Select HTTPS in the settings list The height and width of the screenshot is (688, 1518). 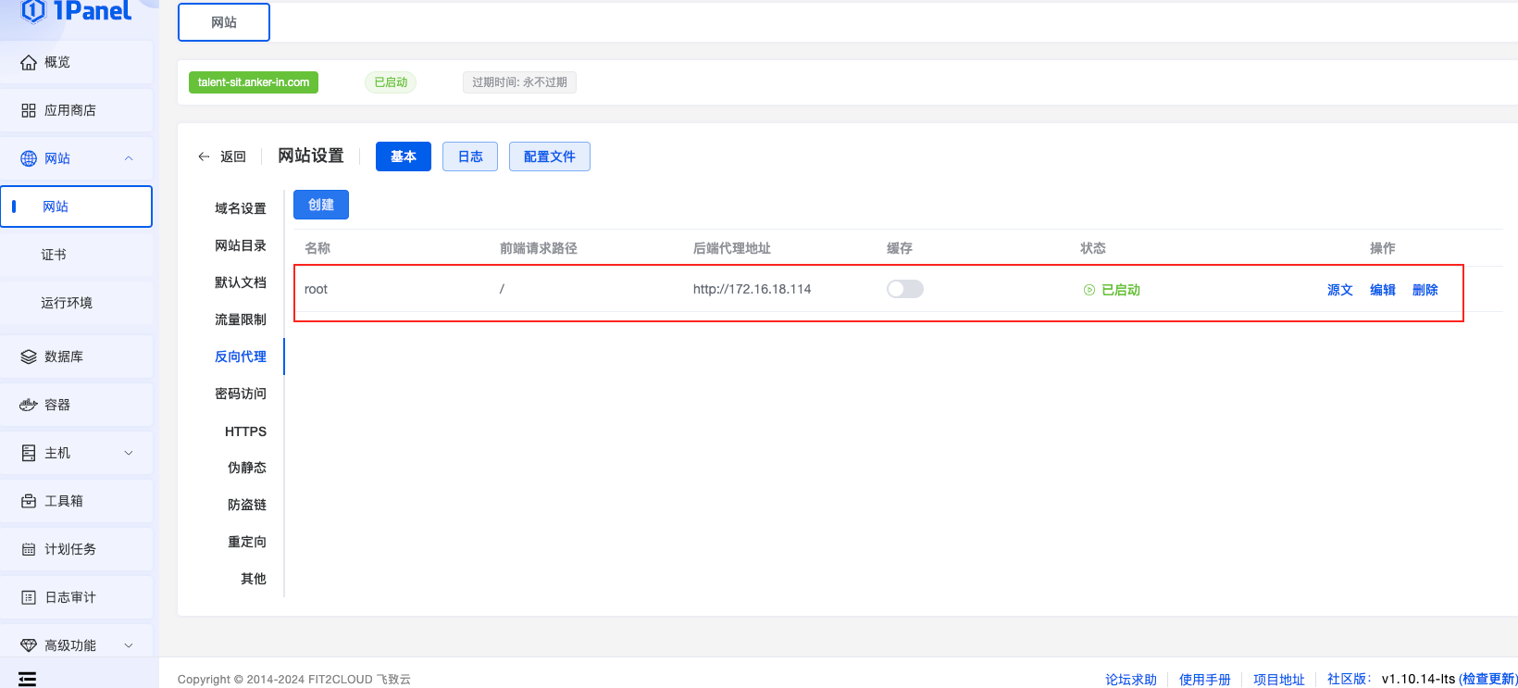245,432
